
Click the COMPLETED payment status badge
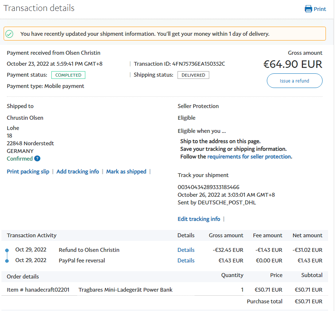[x=68, y=75]
